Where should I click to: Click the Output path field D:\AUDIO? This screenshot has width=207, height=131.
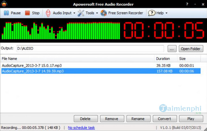[90, 49]
